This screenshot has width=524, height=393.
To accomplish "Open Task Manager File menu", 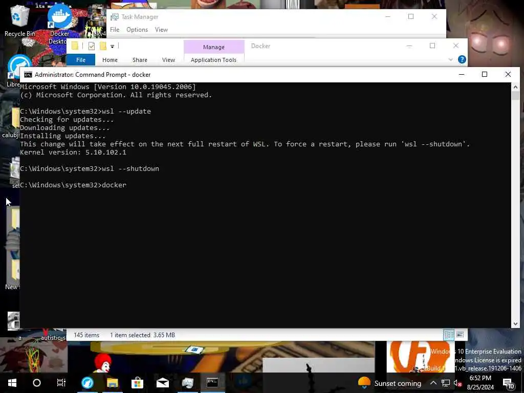I will click(x=115, y=30).
